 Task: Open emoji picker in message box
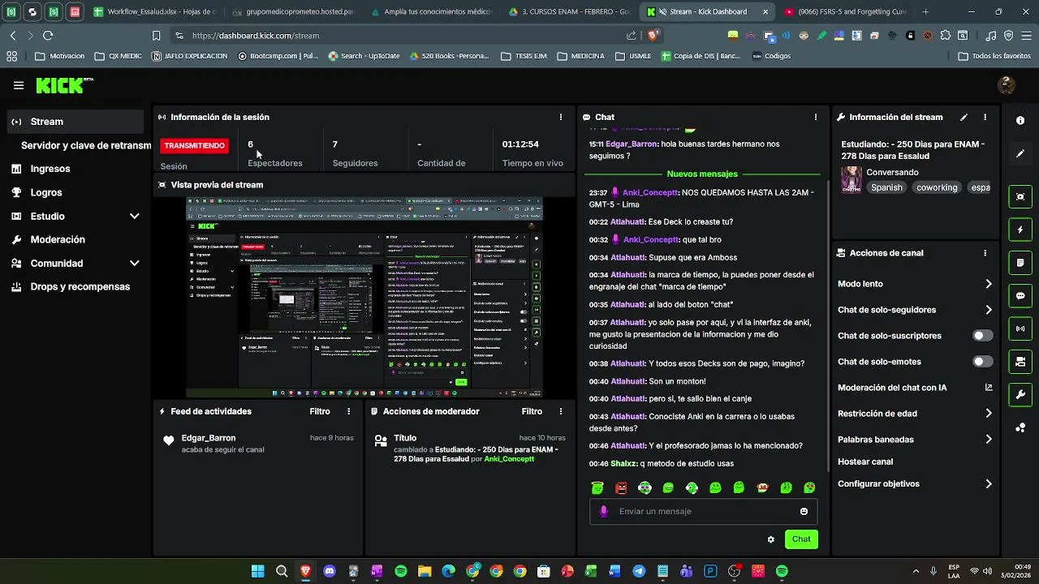point(804,511)
